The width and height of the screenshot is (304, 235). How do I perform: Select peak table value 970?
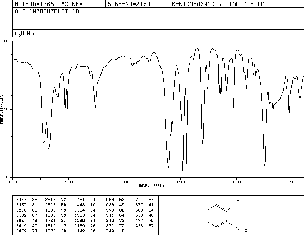(x=110, y=210)
